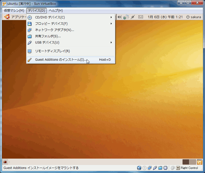Click the sakura user session button
205x173 pixels.
pos(194,17)
